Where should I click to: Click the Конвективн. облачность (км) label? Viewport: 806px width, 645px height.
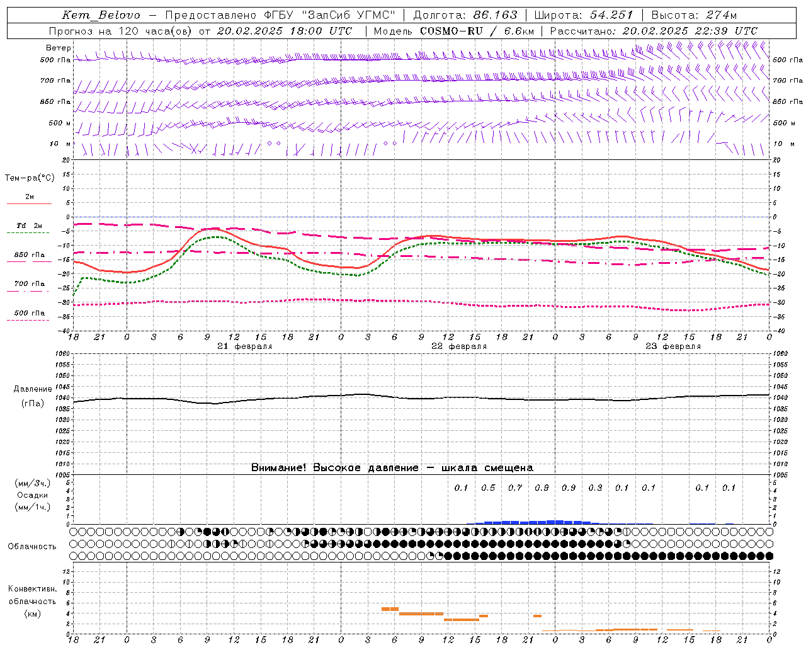pyautogui.click(x=33, y=601)
